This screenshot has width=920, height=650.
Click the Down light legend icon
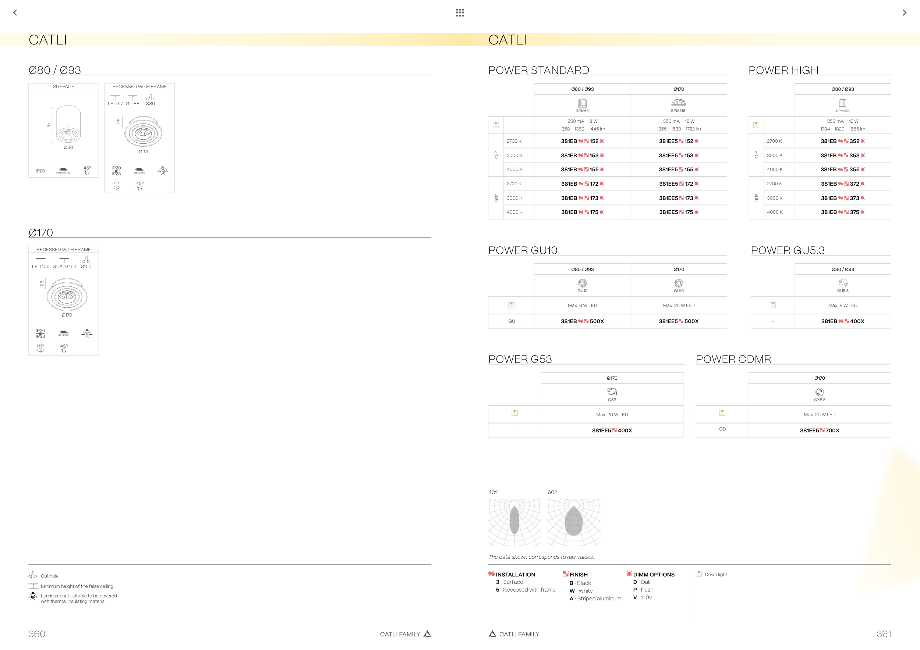699,574
